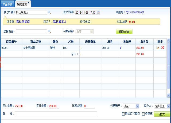Close the 采购进货 tab
171x123 pixels.
point(29,3)
